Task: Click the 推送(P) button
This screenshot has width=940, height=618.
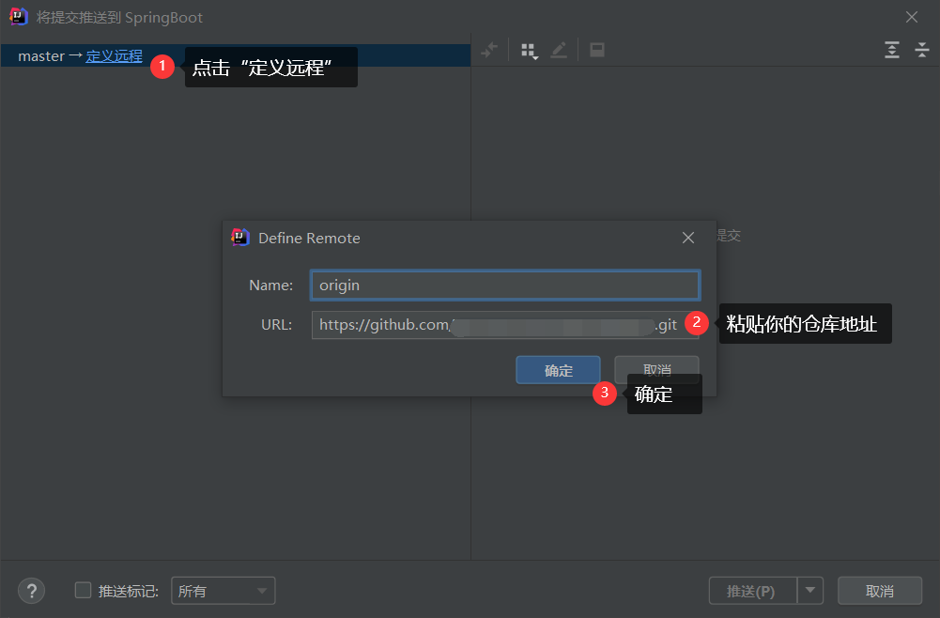Action: 753,591
